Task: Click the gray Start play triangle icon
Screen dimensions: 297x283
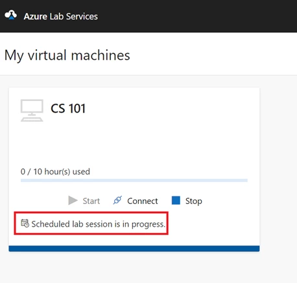Action: pyautogui.click(x=73, y=201)
